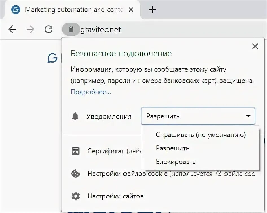Click the browser back arrow
267x213 pixels.
point(12,29)
